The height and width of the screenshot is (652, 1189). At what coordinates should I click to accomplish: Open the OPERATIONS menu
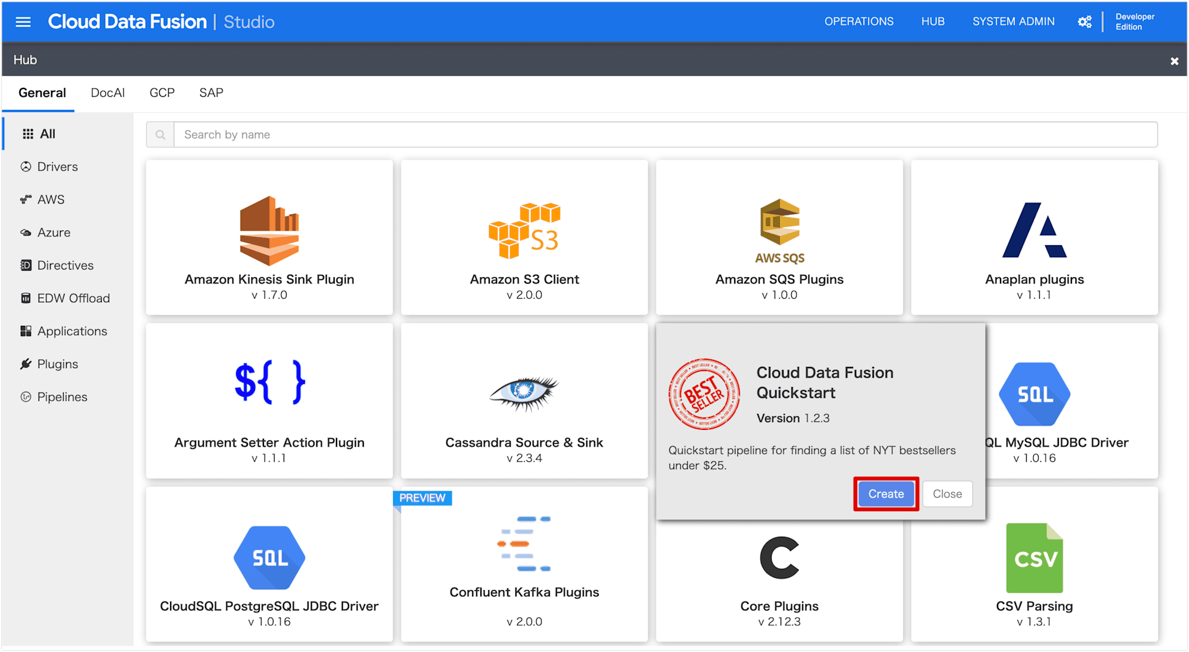pyautogui.click(x=858, y=22)
